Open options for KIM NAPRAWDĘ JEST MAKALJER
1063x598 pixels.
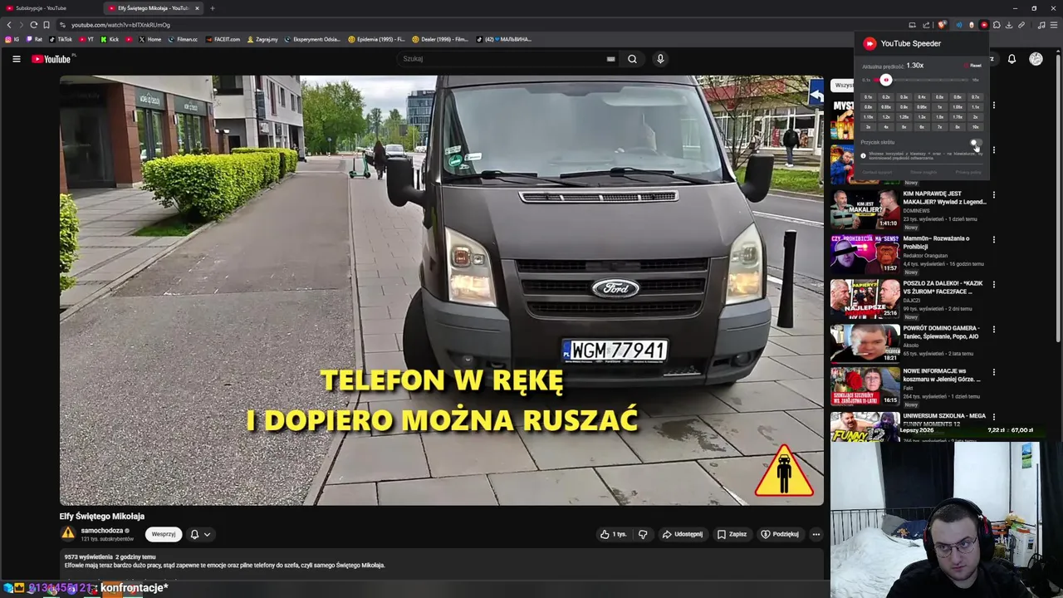[x=994, y=195]
